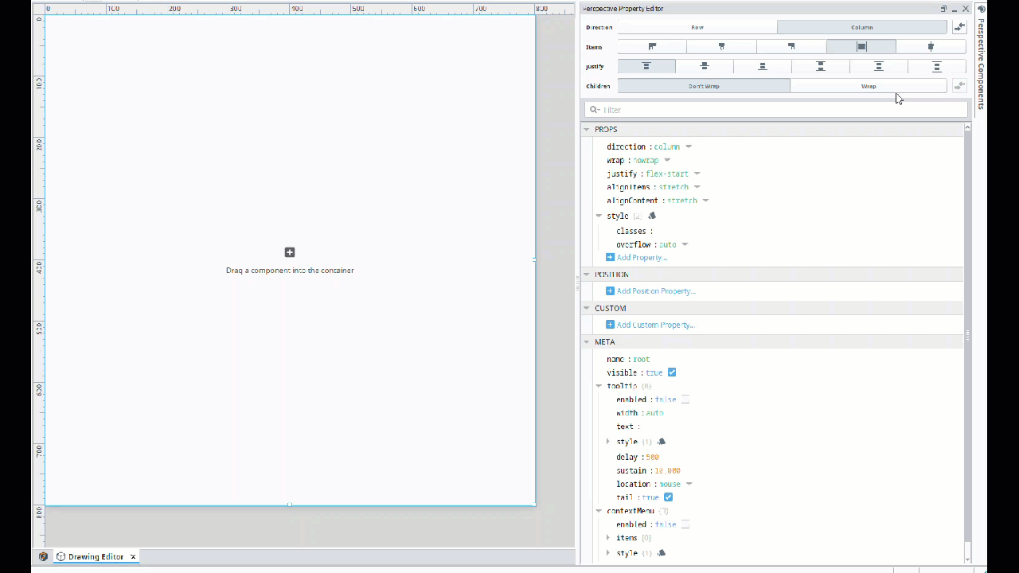Open the wrap property dropdown
Image resolution: width=1019 pixels, height=573 pixels.
coord(667,161)
